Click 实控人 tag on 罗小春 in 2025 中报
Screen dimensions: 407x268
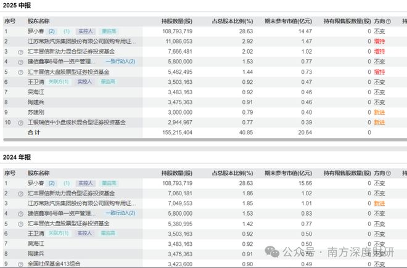(x=85, y=31)
